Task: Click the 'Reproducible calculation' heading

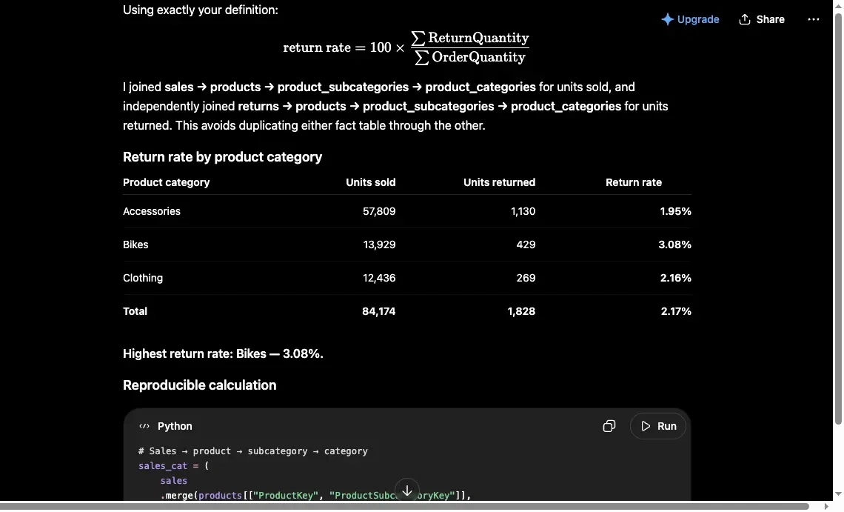Action: click(x=200, y=385)
